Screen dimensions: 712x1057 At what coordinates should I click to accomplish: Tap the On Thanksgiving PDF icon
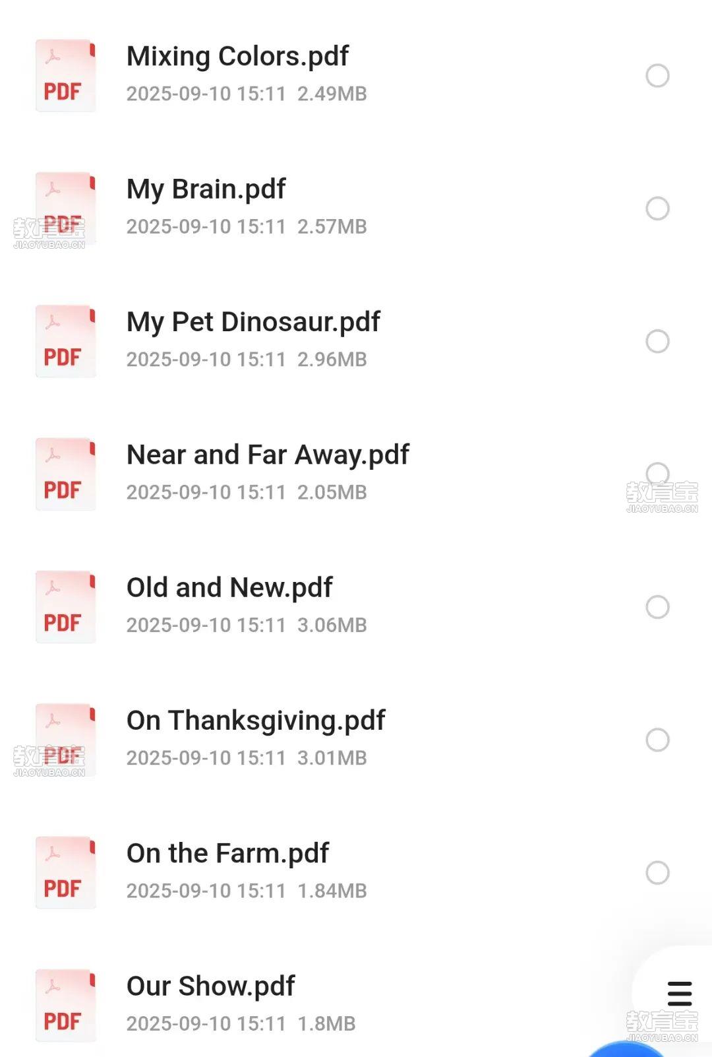tap(65, 740)
